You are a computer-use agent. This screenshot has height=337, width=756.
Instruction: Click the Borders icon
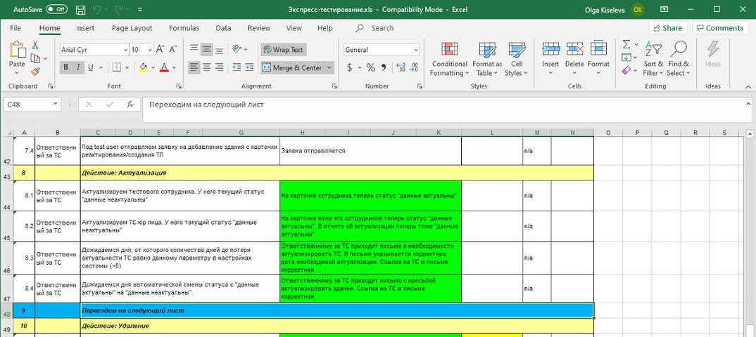pos(116,67)
